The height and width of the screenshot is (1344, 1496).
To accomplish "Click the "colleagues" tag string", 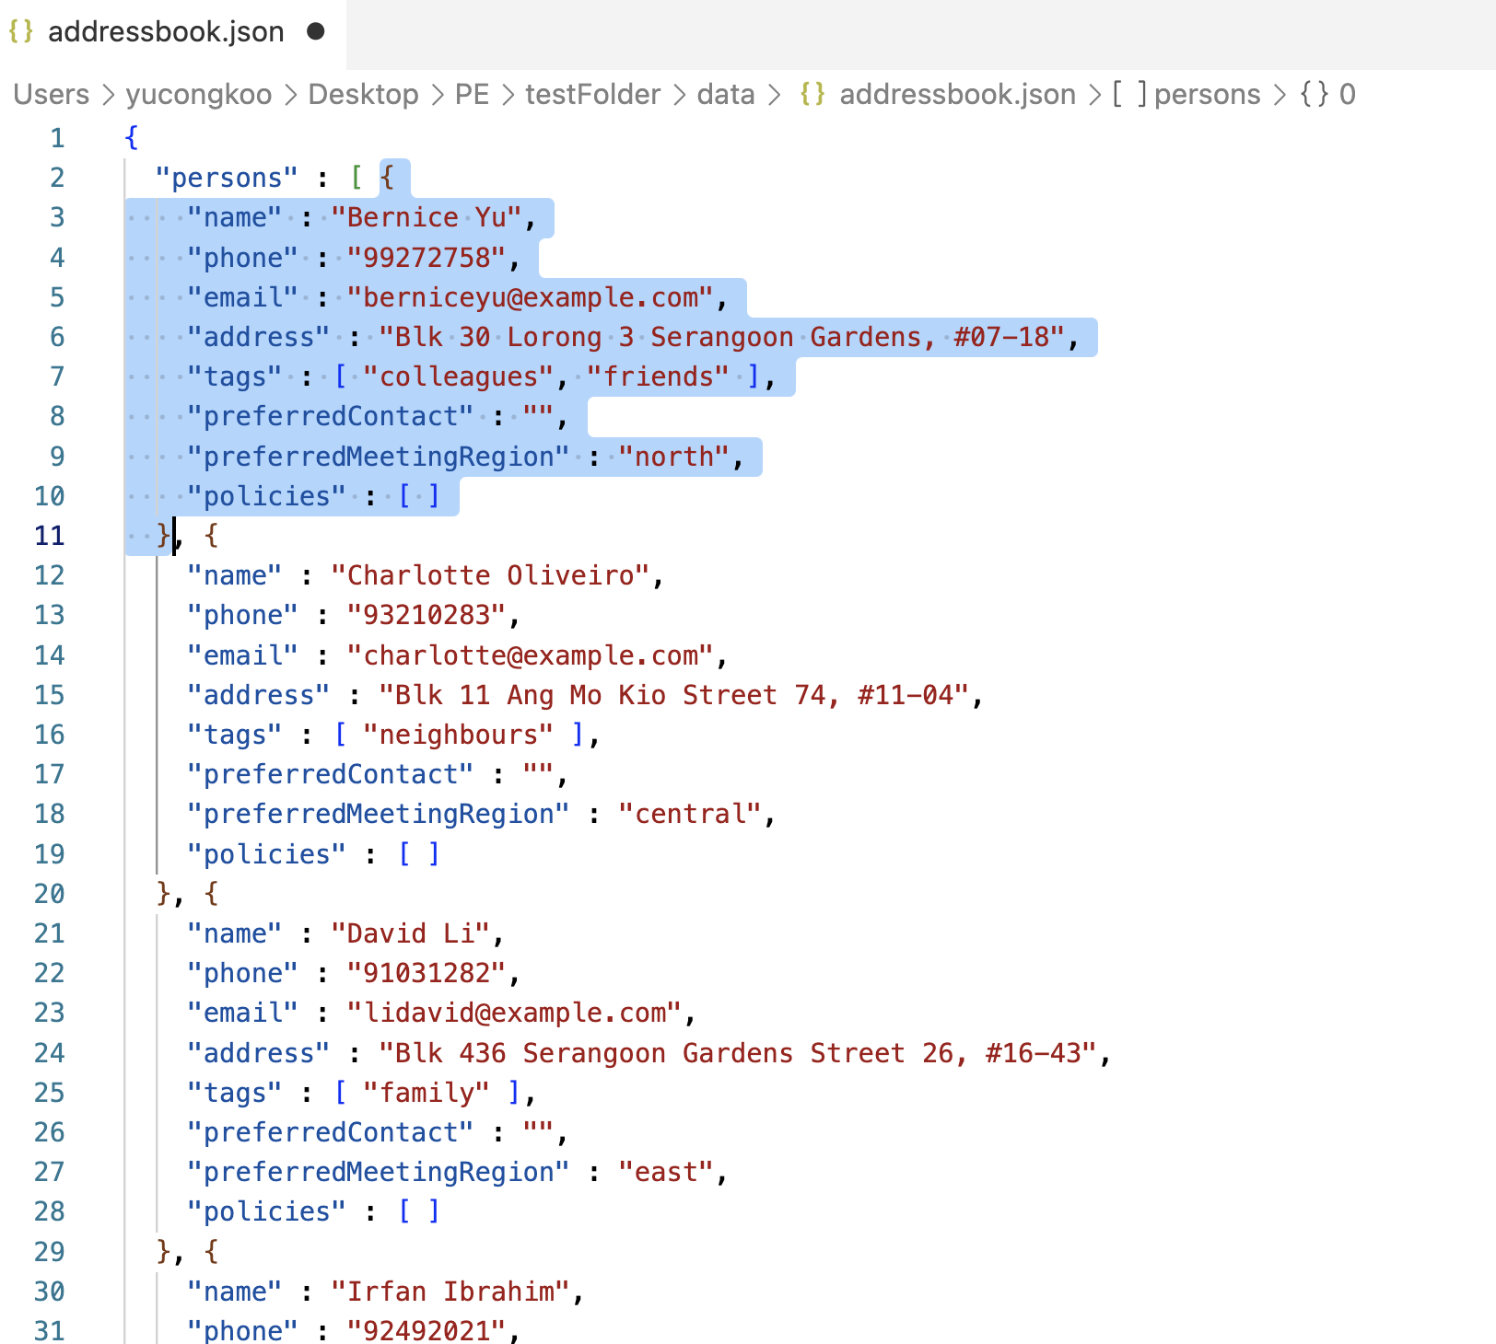I will coord(459,377).
